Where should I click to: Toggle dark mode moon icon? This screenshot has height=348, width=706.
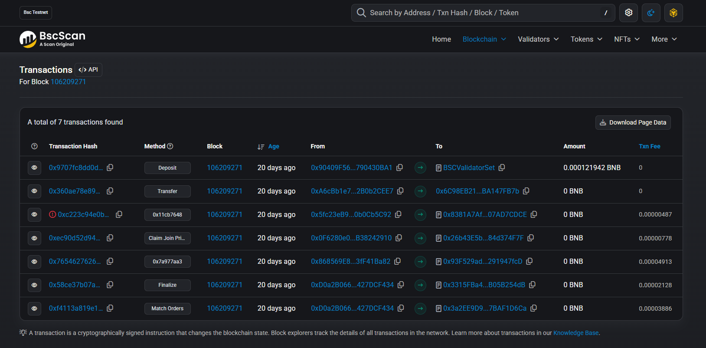(x=651, y=13)
